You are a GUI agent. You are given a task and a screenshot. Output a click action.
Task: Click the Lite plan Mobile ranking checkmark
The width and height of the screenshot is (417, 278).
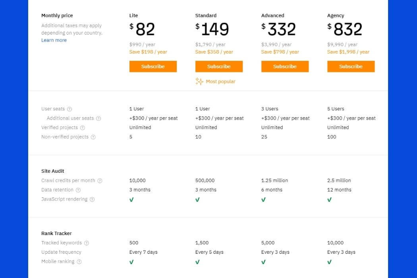pyautogui.click(x=131, y=262)
